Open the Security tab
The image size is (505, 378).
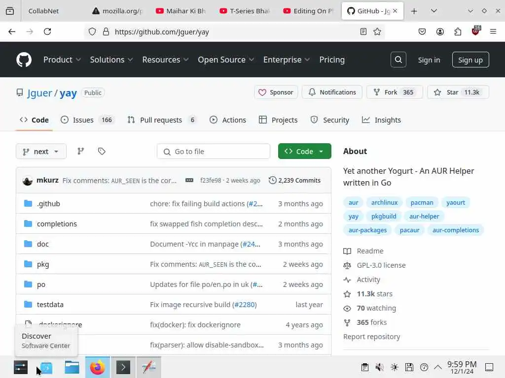tap(330, 120)
